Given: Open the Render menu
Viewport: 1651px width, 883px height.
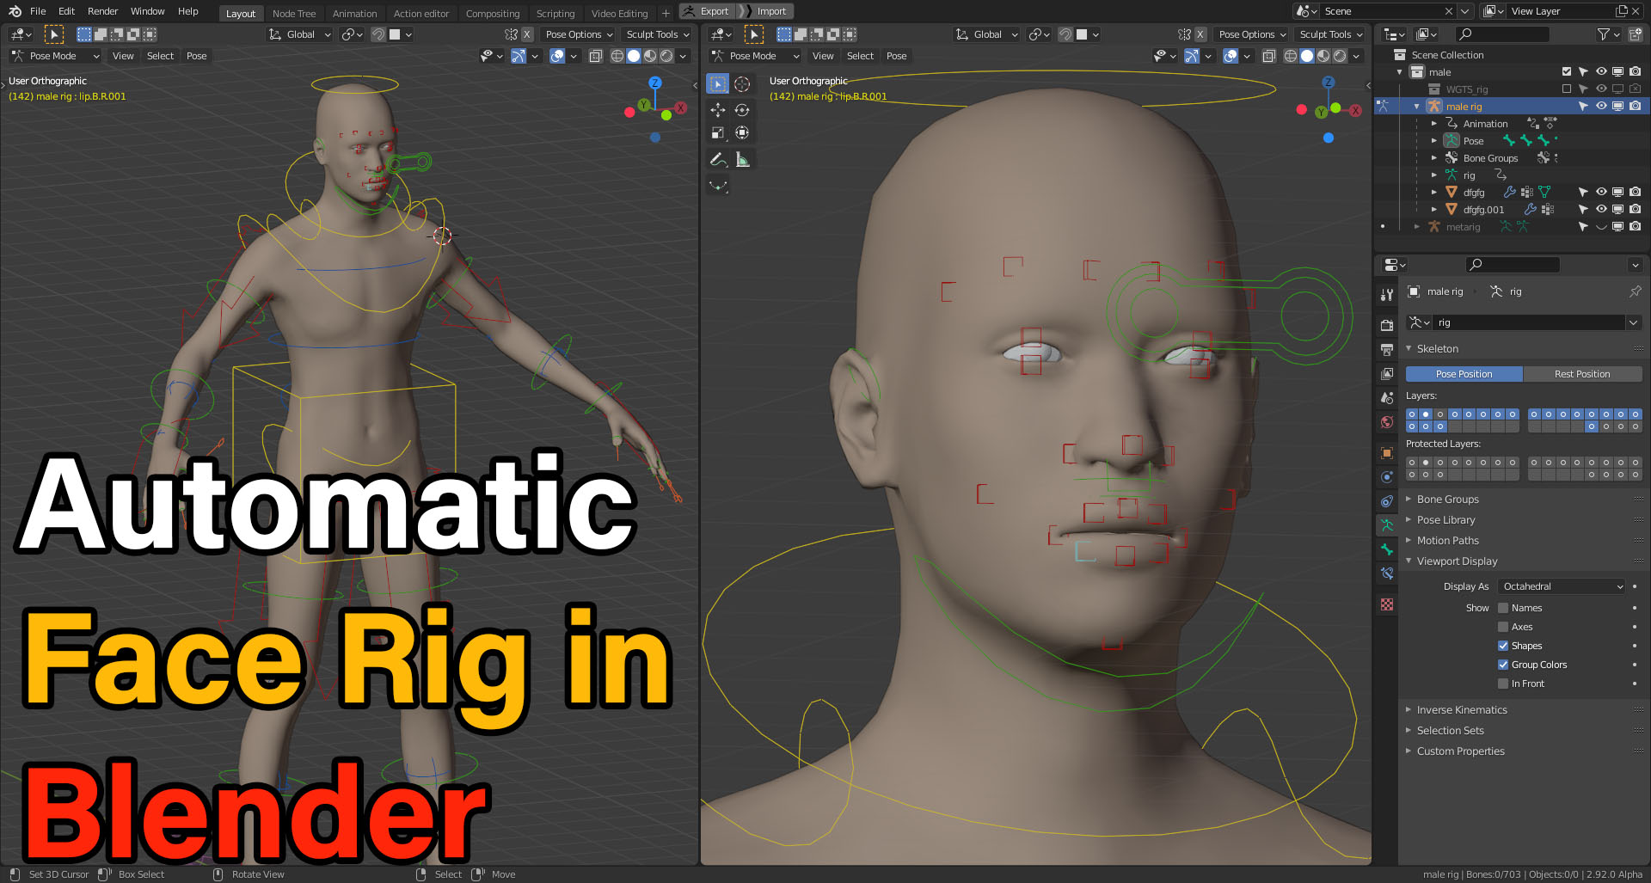Looking at the screenshot, I should [102, 11].
